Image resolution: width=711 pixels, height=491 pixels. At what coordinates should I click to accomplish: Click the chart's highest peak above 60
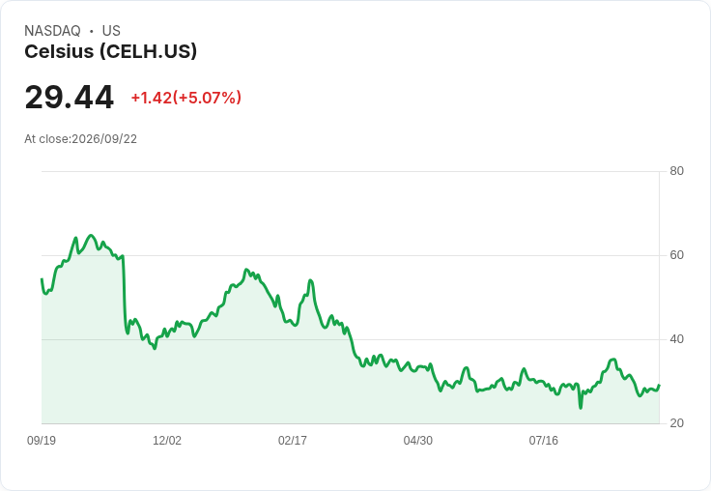point(91,235)
